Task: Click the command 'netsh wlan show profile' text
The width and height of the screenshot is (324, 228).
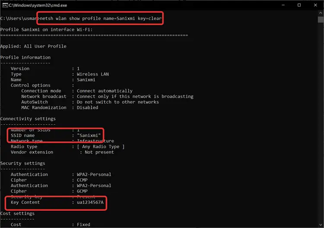Action: tap(70, 19)
